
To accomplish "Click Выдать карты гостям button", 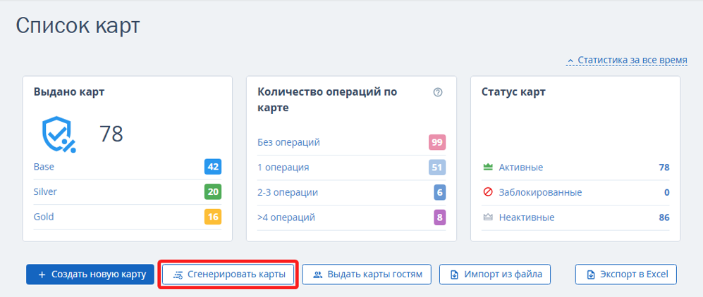I will 367,274.
